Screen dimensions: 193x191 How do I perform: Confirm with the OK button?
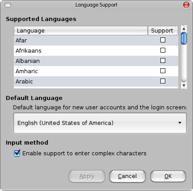[x=168, y=176]
